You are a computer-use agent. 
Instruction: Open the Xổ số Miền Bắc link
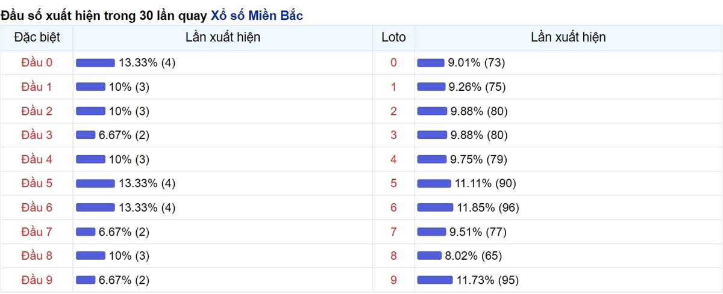(x=257, y=16)
